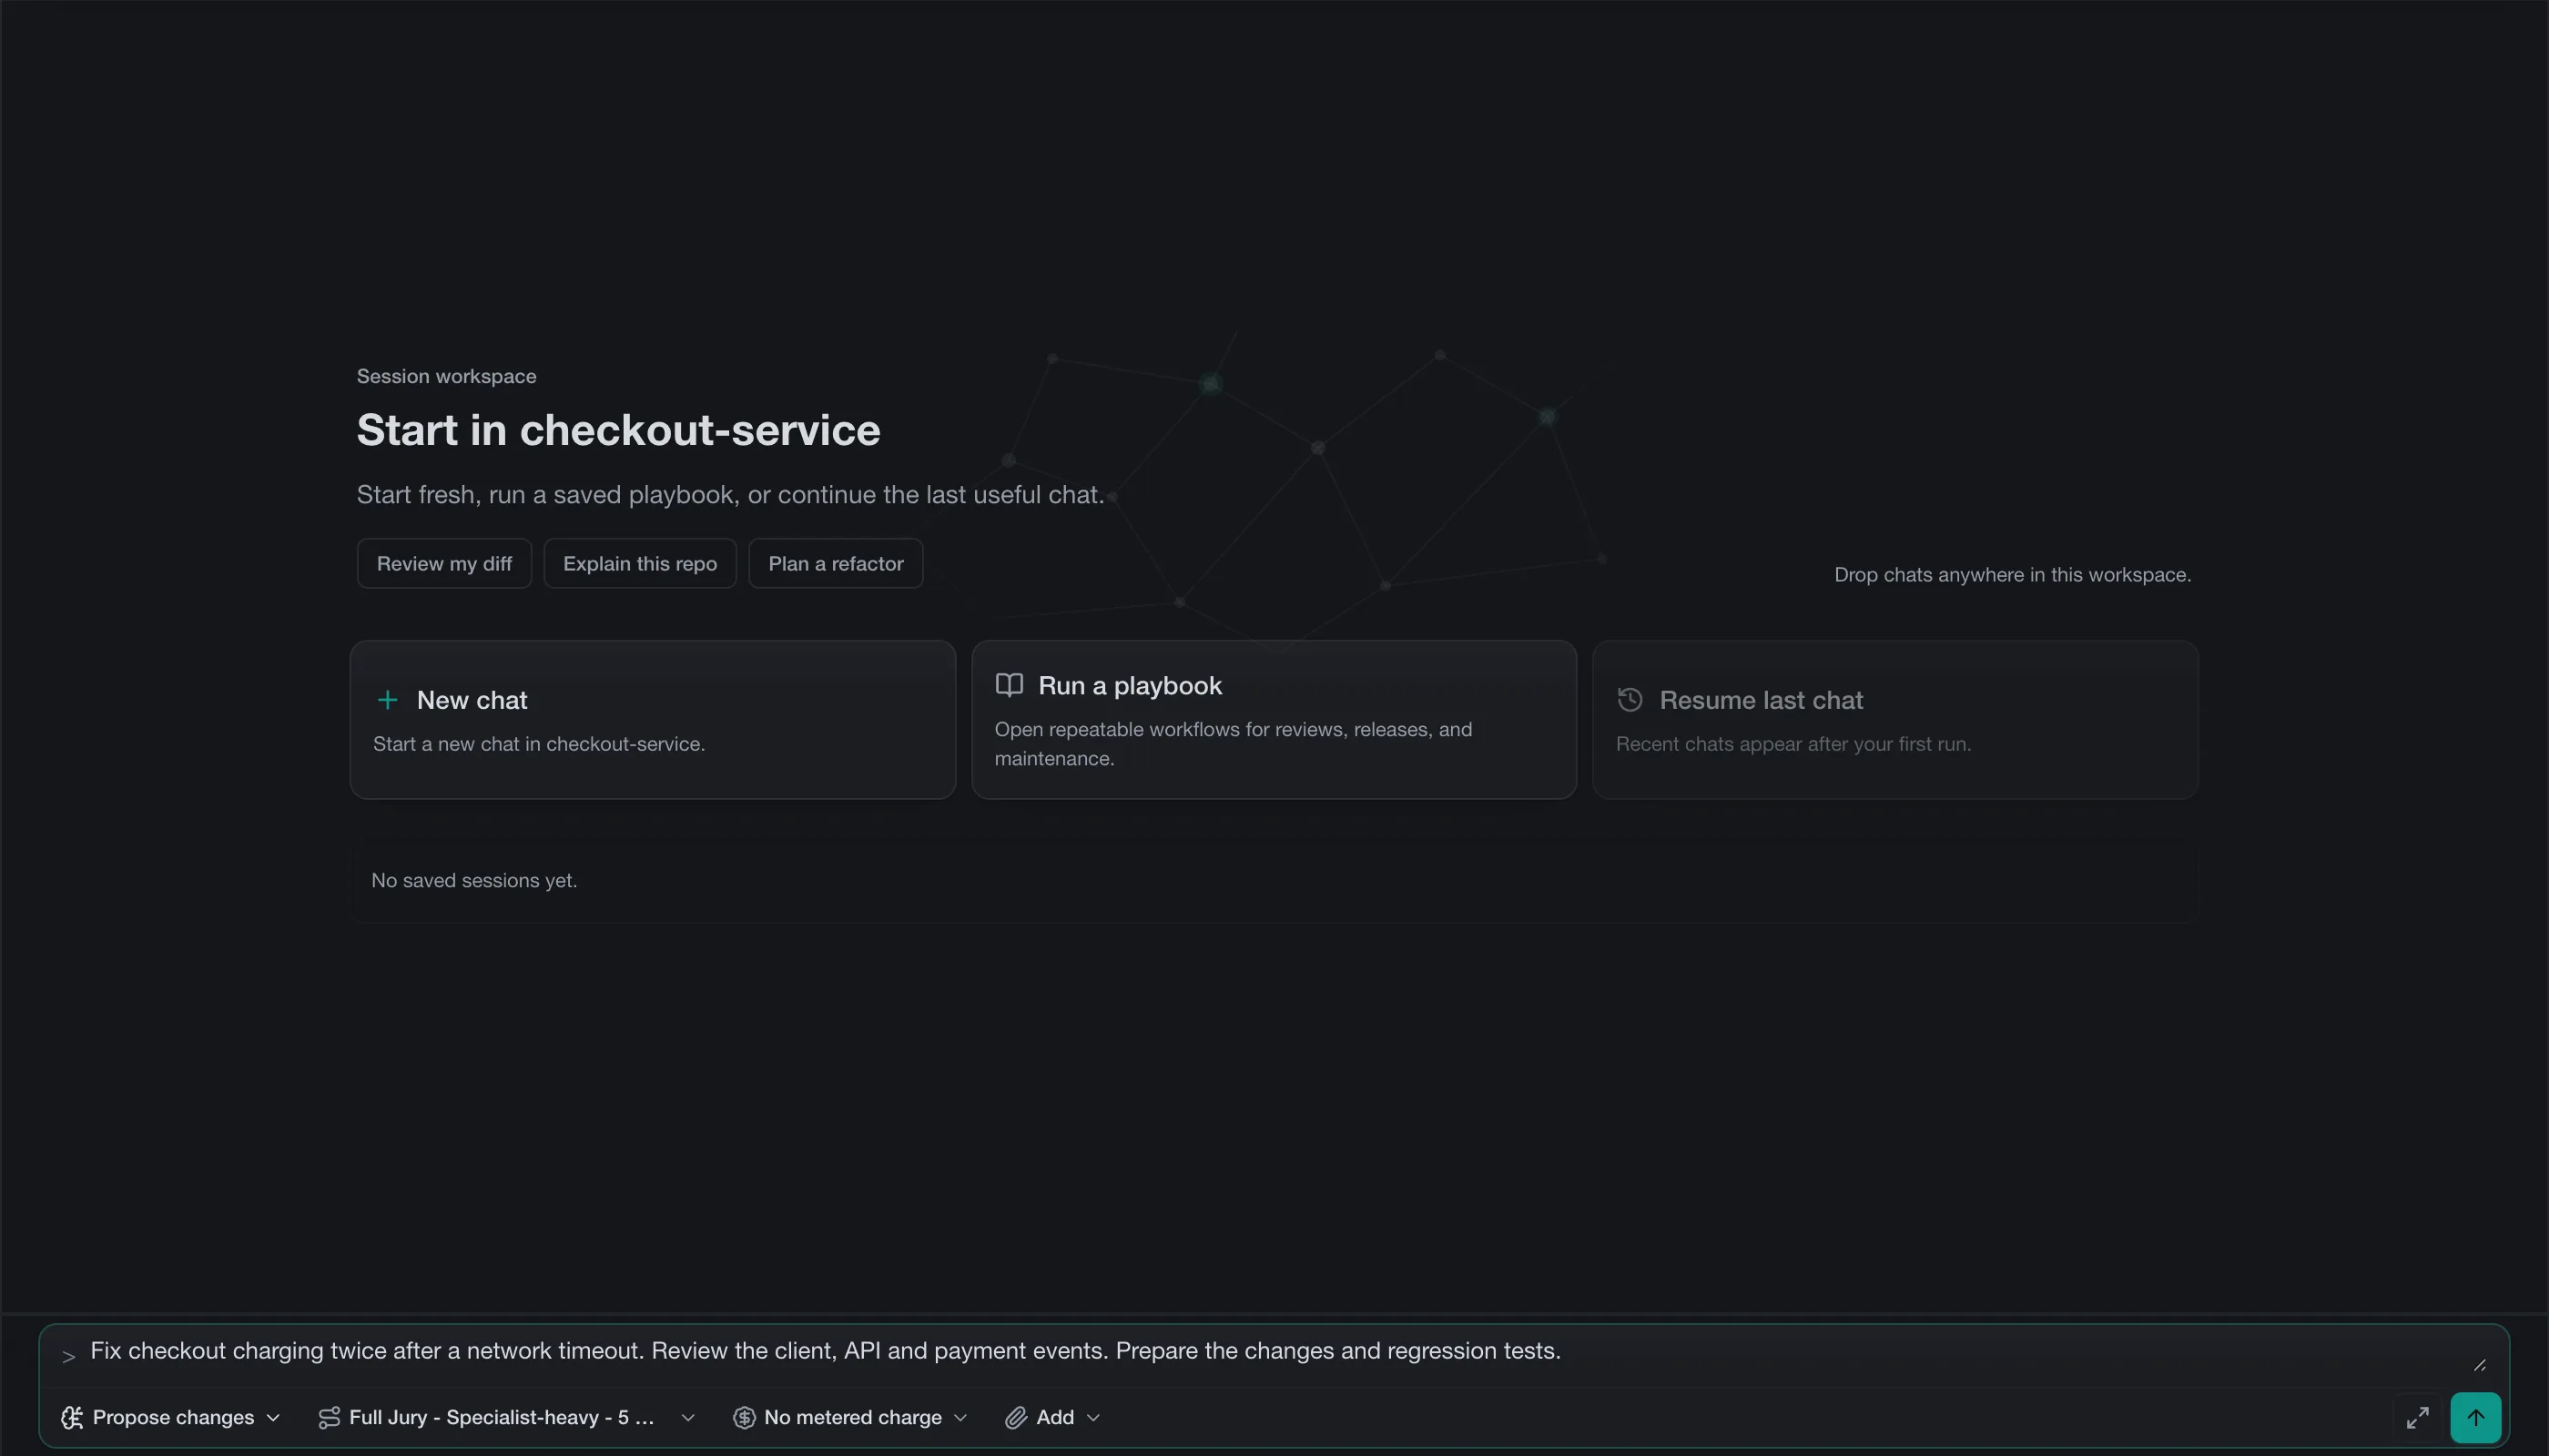This screenshot has height=1456, width=2549.
Task: Open the New chat card
Action: coord(654,719)
